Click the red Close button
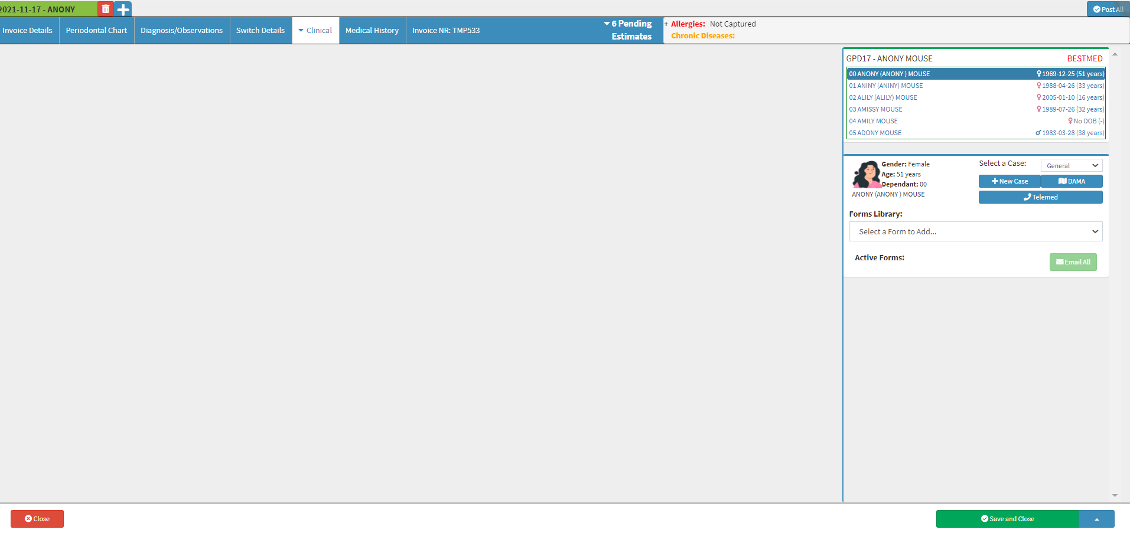Image resolution: width=1130 pixels, height=533 pixels. (37, 519)
